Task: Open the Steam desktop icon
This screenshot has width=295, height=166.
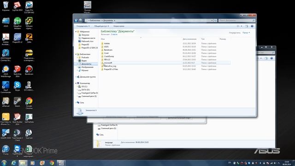Action: click(18, 102)
